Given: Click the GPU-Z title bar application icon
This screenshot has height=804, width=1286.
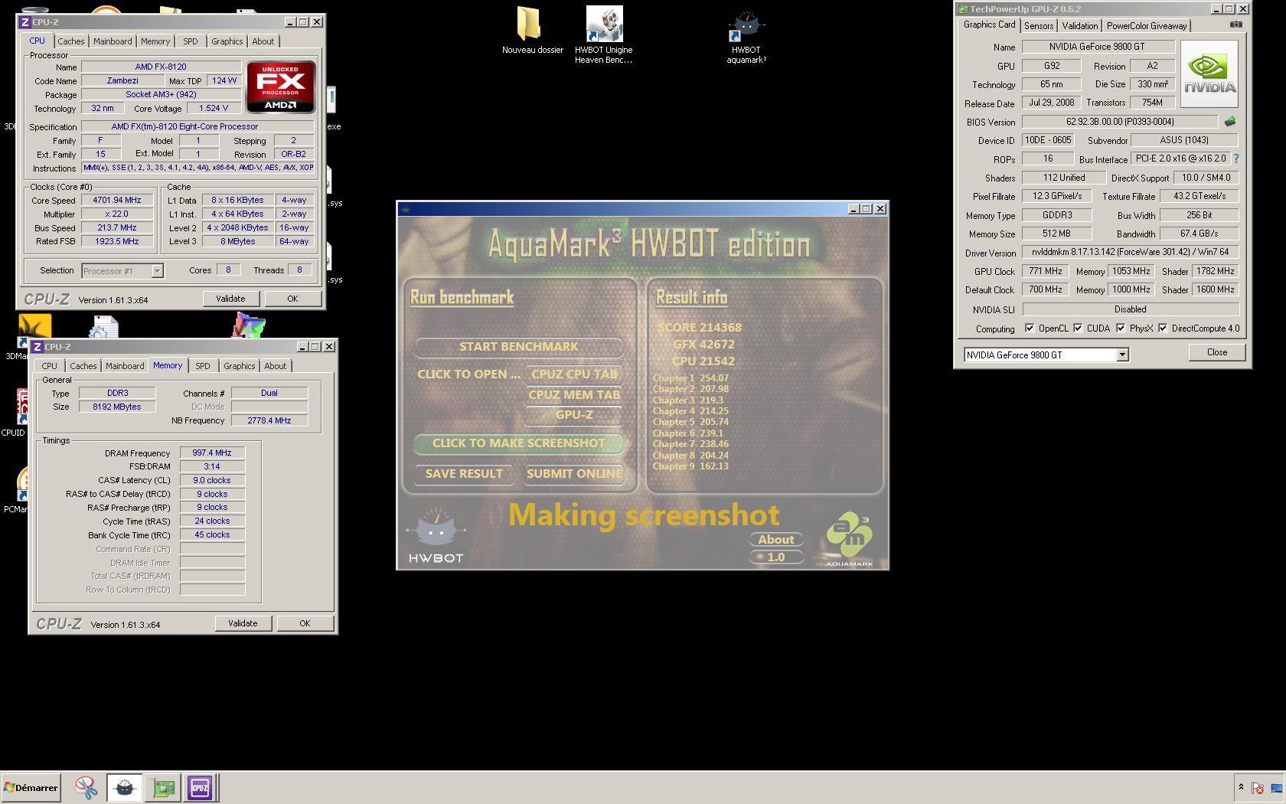Looking at the screenshot, I should 963,9.
